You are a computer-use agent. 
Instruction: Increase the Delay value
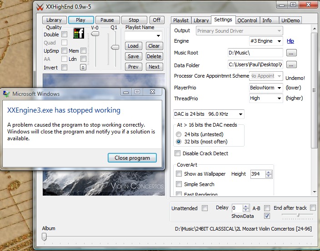[246, 206]
